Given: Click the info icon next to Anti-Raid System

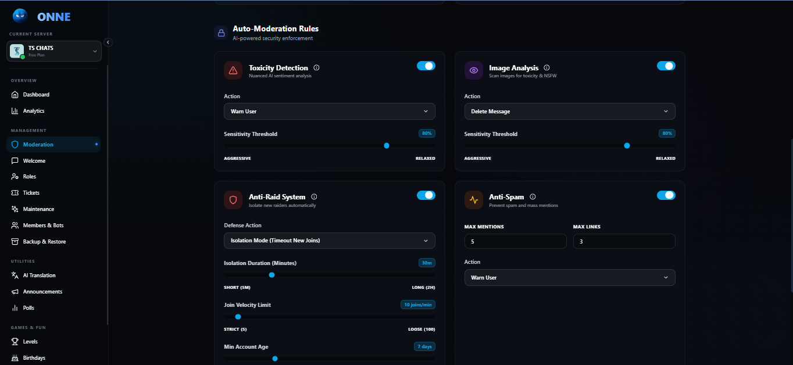Looking at the screenshot, I should click(314, 197).
